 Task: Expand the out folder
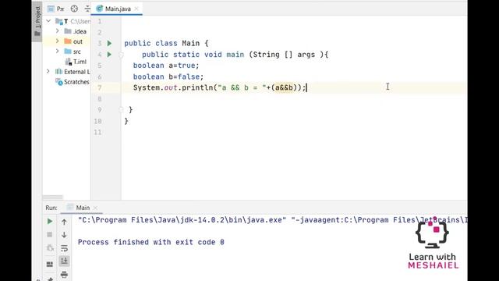point(57,41)
